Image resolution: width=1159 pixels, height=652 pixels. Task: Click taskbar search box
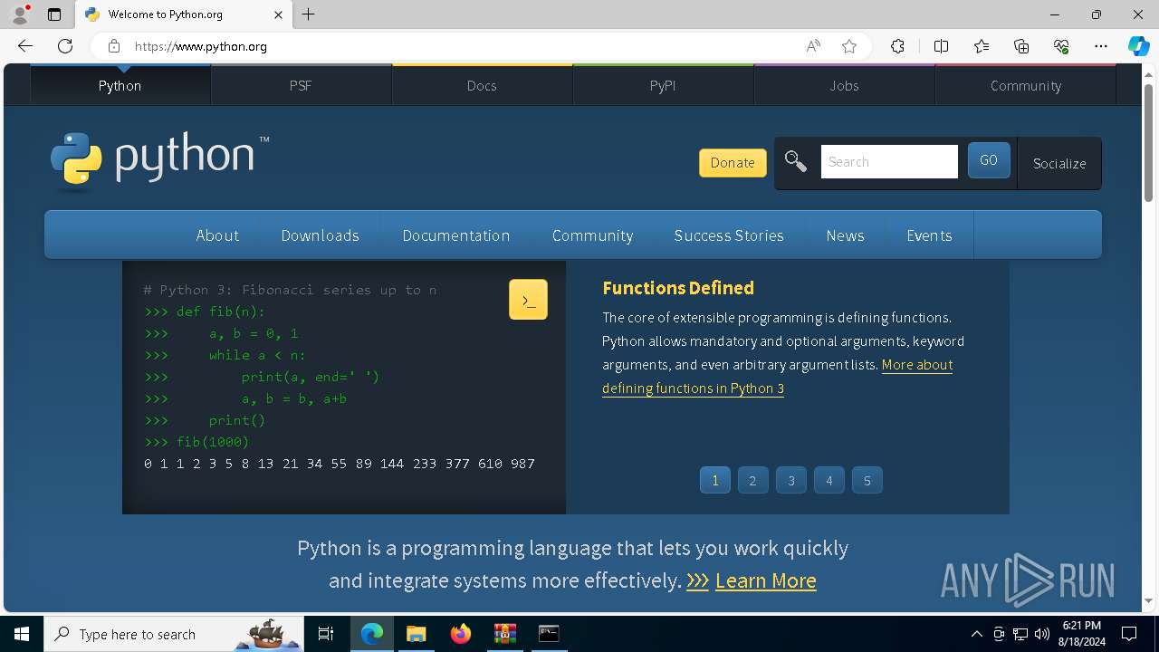click(174, 634)
